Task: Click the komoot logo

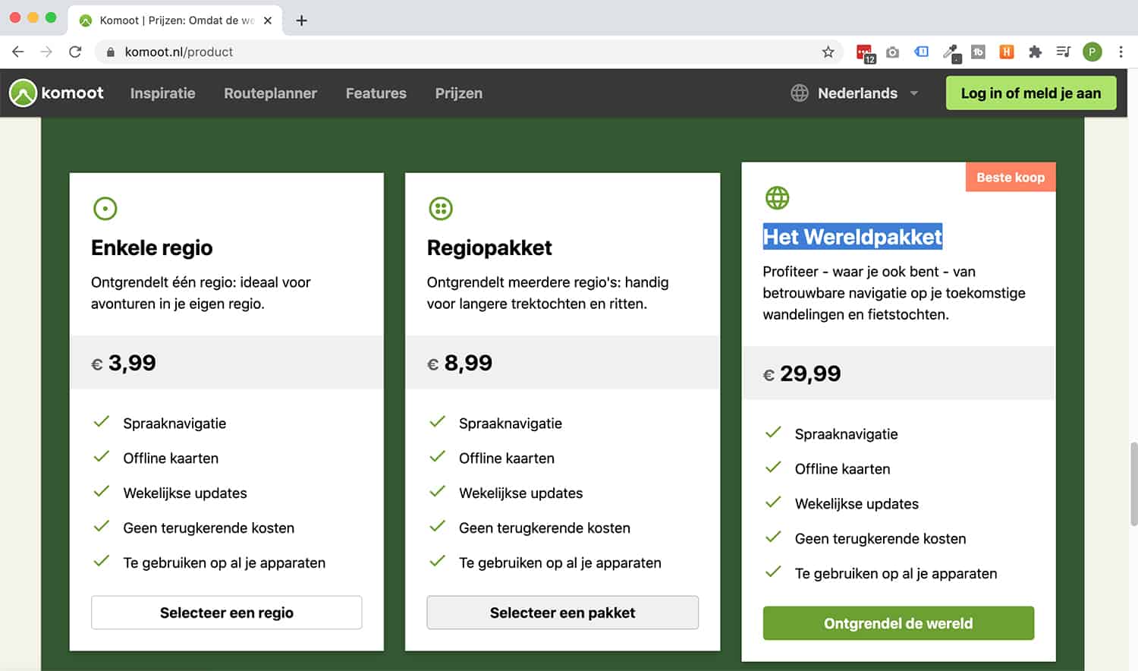Action: pos(57,93)
